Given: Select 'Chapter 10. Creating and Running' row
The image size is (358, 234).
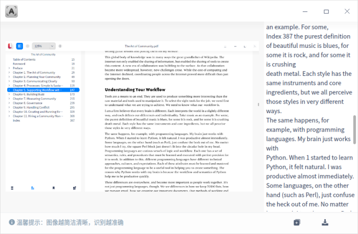Looking at the screenshot, I should coord(43,112).
